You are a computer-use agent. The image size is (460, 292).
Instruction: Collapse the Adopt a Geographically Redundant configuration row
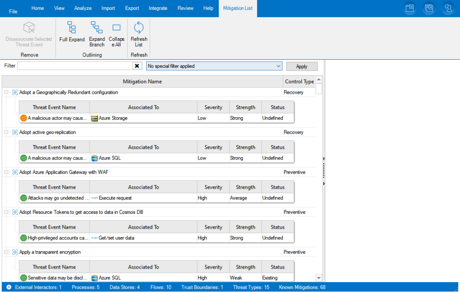[x=6, y=93]
